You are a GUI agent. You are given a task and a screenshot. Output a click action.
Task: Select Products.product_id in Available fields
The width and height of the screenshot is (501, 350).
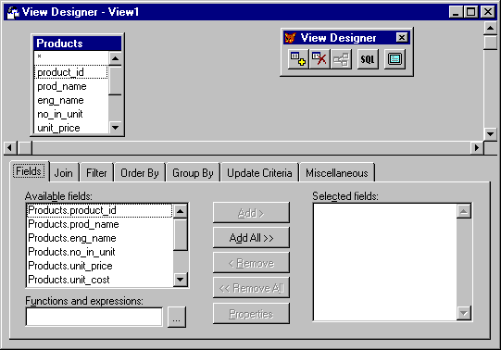click(x=100, y=210)
